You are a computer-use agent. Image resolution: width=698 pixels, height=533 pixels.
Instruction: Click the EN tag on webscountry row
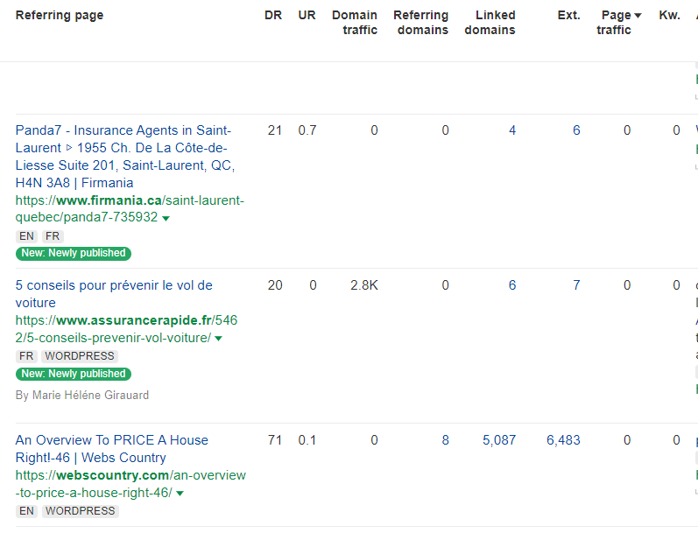tap(26, 511)
